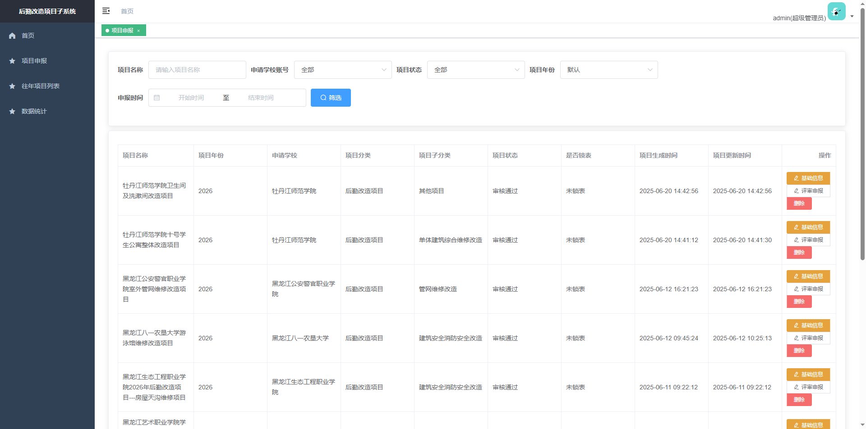
Task: Open the 项目状态 dropdown
Action: pos(475,70)
